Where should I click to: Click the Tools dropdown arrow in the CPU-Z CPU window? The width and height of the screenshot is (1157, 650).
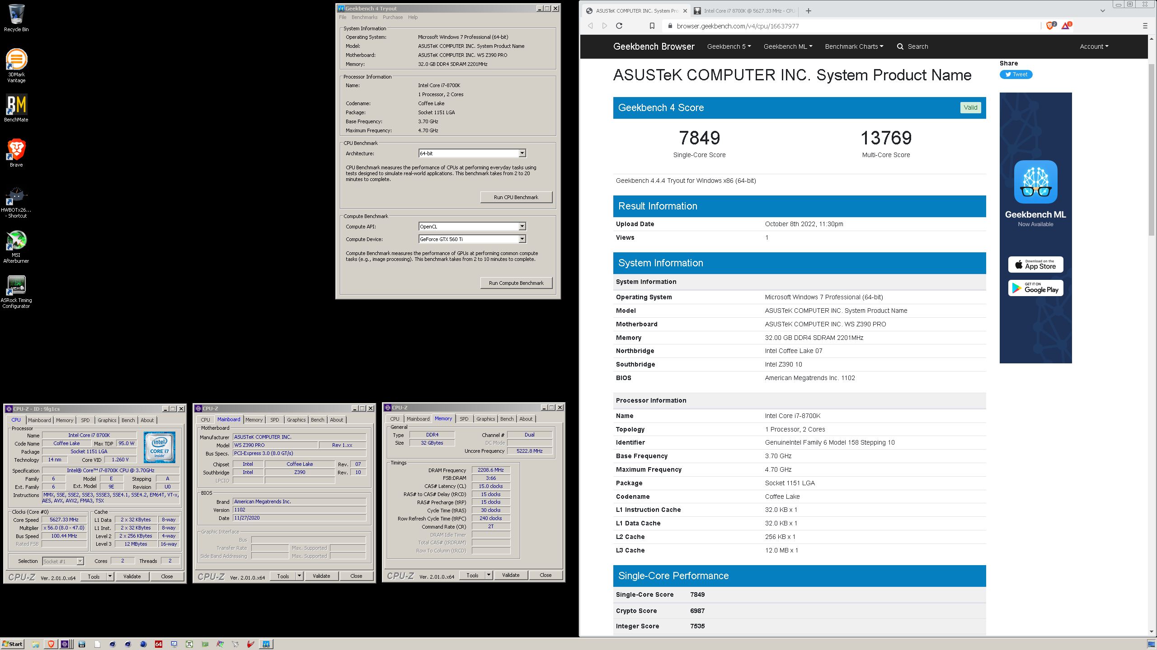[110, 576]
